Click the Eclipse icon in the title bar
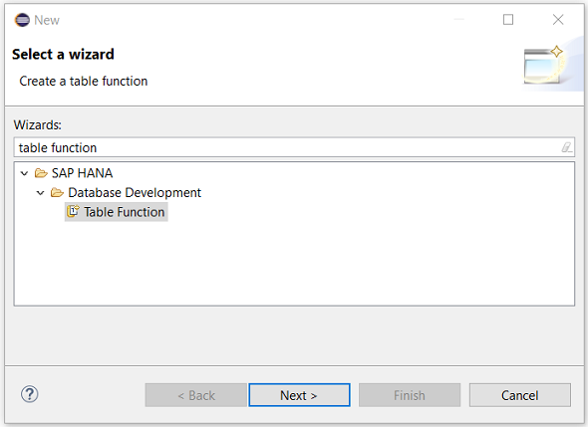This screenshot has height=427, width=588. pyautogui.click(x=22, y=20)
